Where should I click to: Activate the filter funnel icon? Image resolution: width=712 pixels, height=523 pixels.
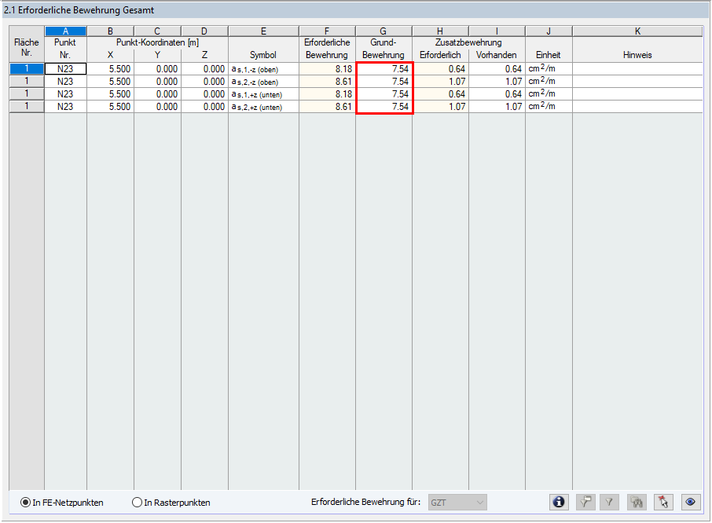coord(609,502)
